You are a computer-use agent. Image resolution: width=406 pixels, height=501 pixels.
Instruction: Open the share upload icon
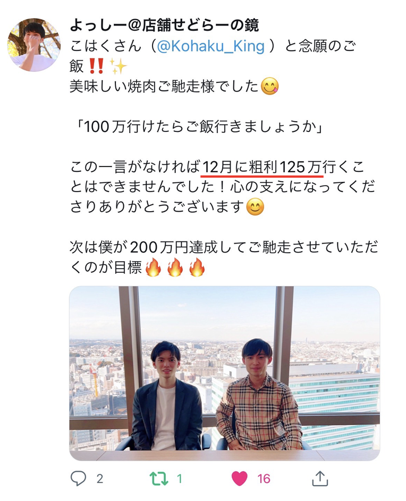tap(320, 478)
